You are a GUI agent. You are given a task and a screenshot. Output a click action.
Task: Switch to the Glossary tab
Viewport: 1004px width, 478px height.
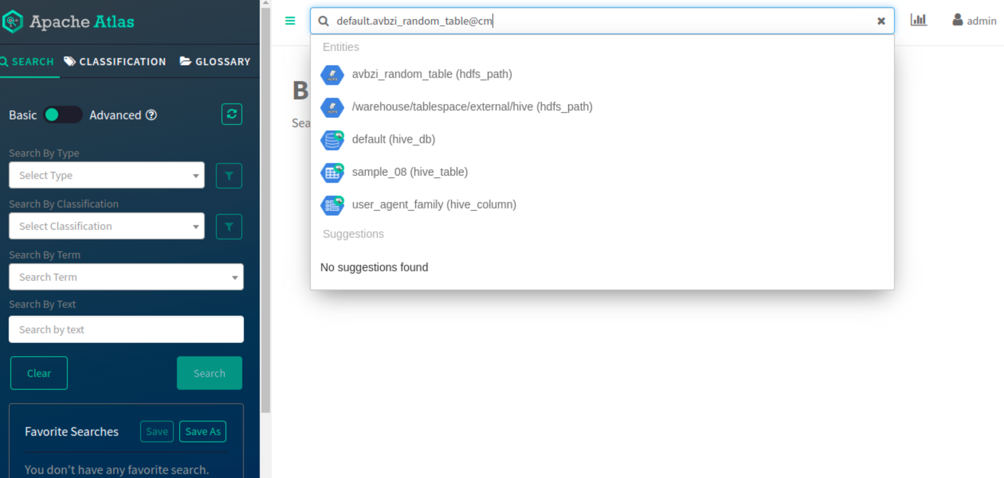tap(215, 62)
